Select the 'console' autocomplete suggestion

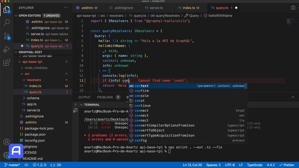(188, 96)
